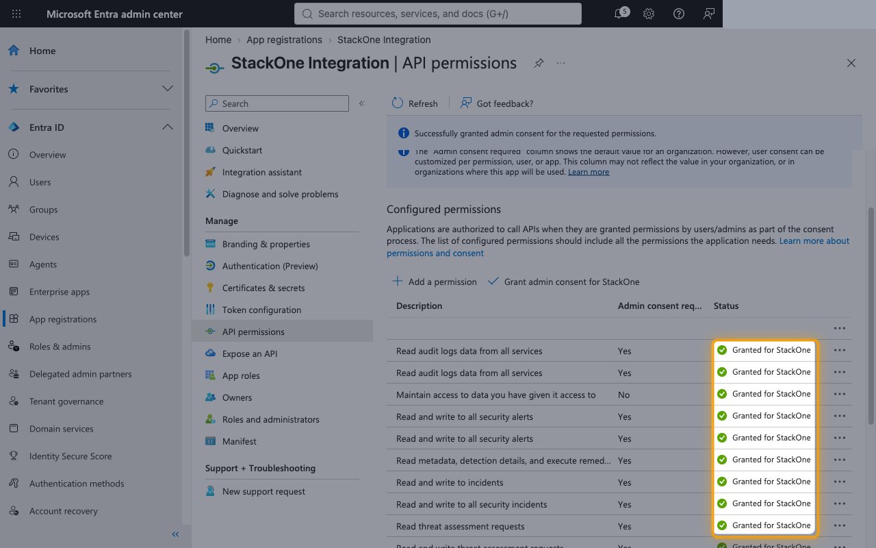Open the help question mark icon

(679, 14)
